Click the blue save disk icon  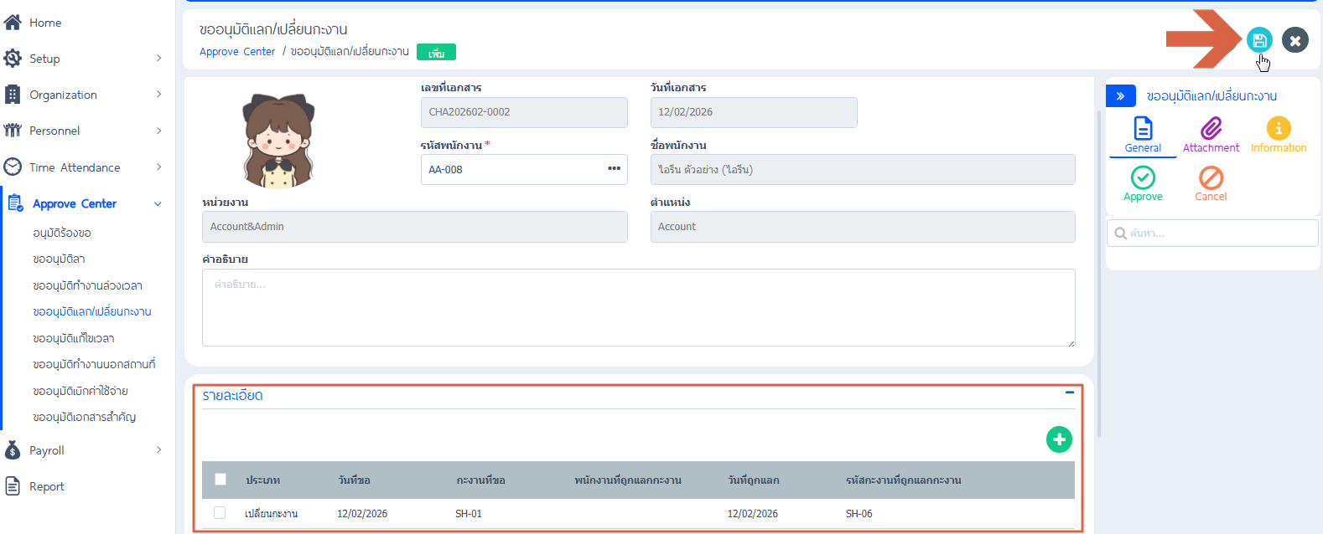pos(1258,40)
